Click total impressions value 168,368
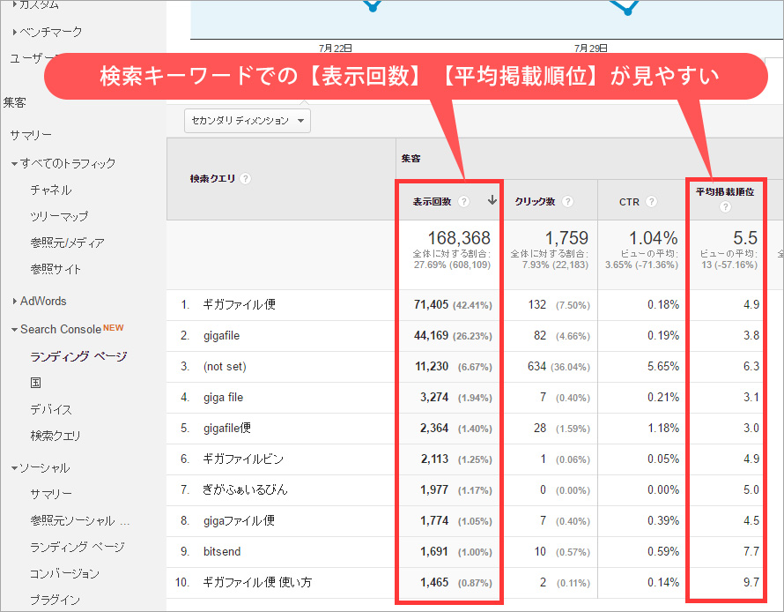The height and width of the screenshot is (612, 784). tap(459, 238)
